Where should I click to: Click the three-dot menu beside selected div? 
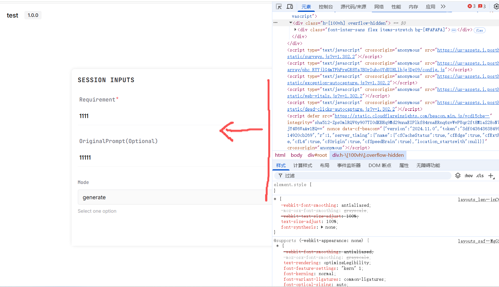(x=275, y=22)
